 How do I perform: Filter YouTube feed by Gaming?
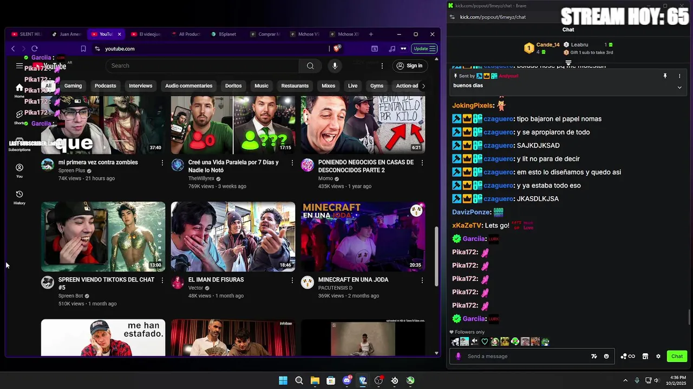[x=73, y=86]
